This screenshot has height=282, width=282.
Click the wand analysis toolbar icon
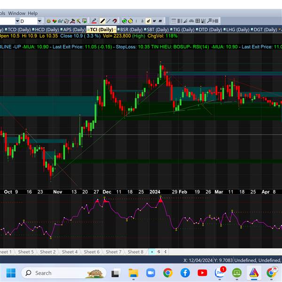tap(78, 21)
